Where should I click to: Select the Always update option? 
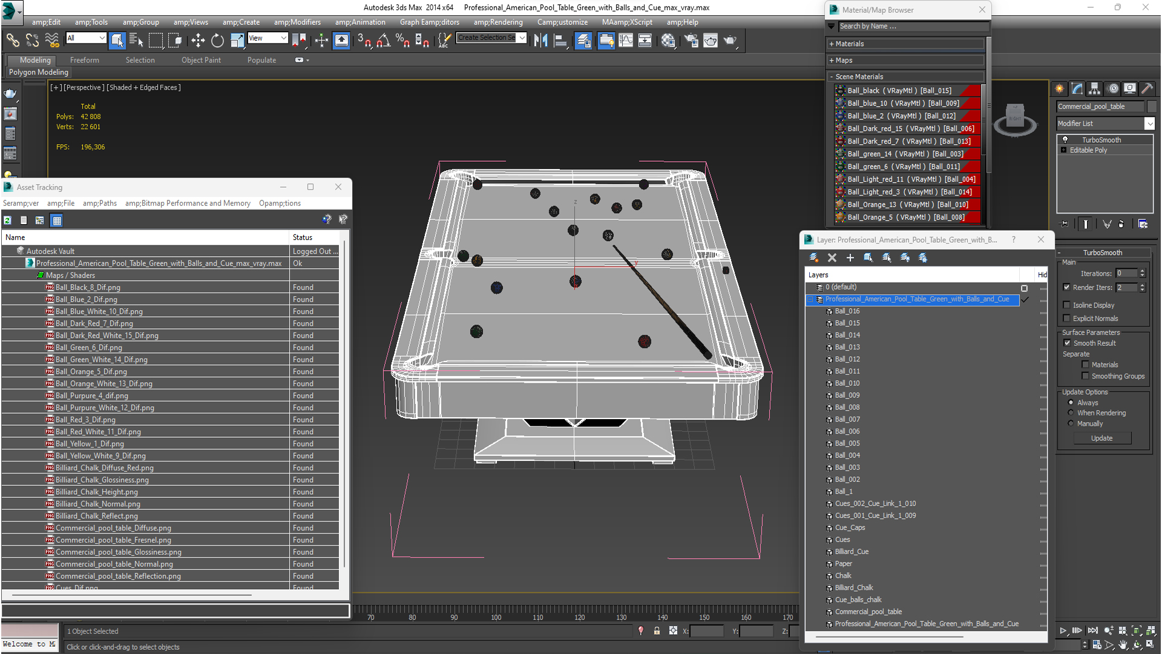tap(1071, 402)
